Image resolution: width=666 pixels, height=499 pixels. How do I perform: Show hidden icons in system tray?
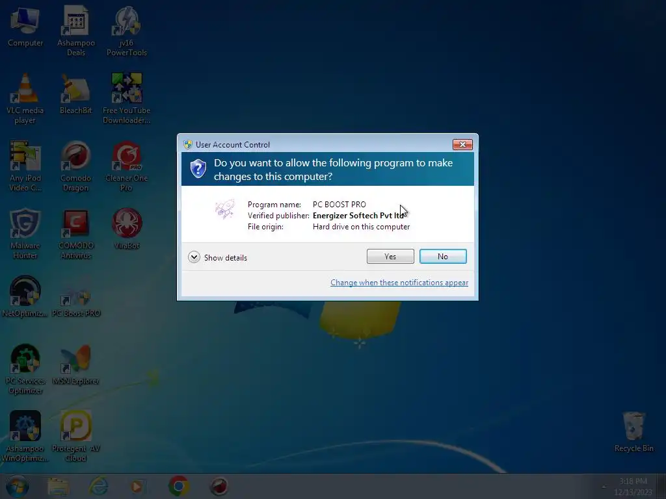click(604, 487)
